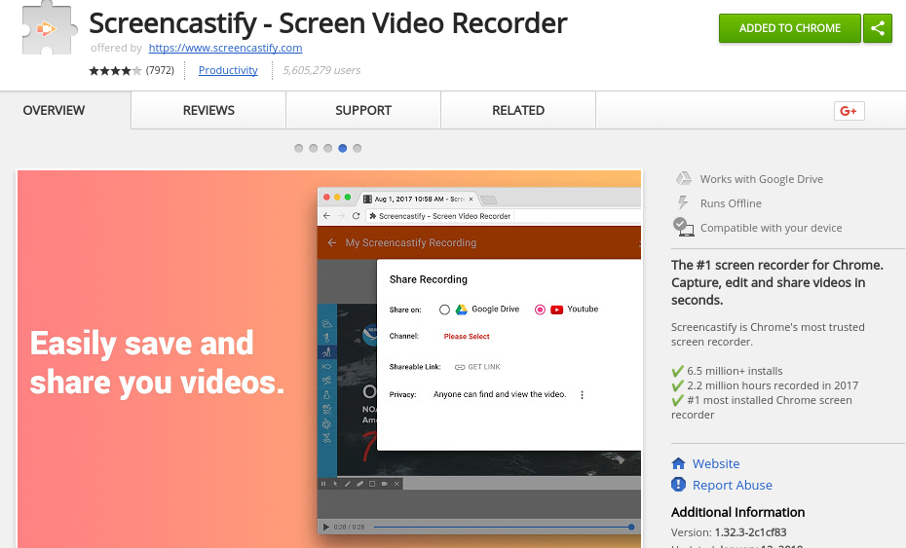
Task: Click the browser tab titled Aug 1, 2017 10:58 AM
Action: point(418,200)
